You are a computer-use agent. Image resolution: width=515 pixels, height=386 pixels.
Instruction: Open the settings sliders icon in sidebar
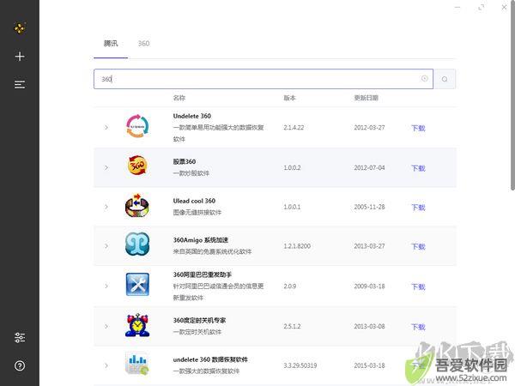pos(20,337)
